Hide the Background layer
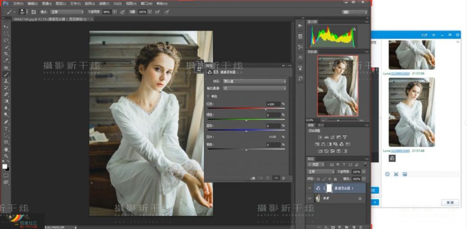The height and width of the screenshot is (229, 467). click(x=309, y=198)
